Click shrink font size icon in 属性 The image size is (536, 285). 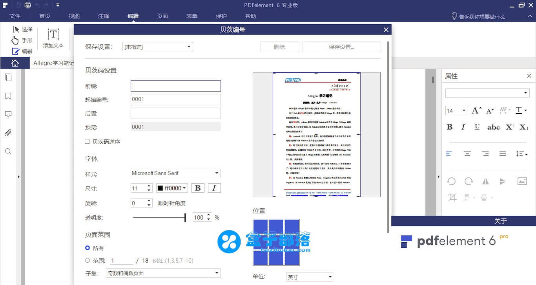pyautogui.click(x=490, y=111)
